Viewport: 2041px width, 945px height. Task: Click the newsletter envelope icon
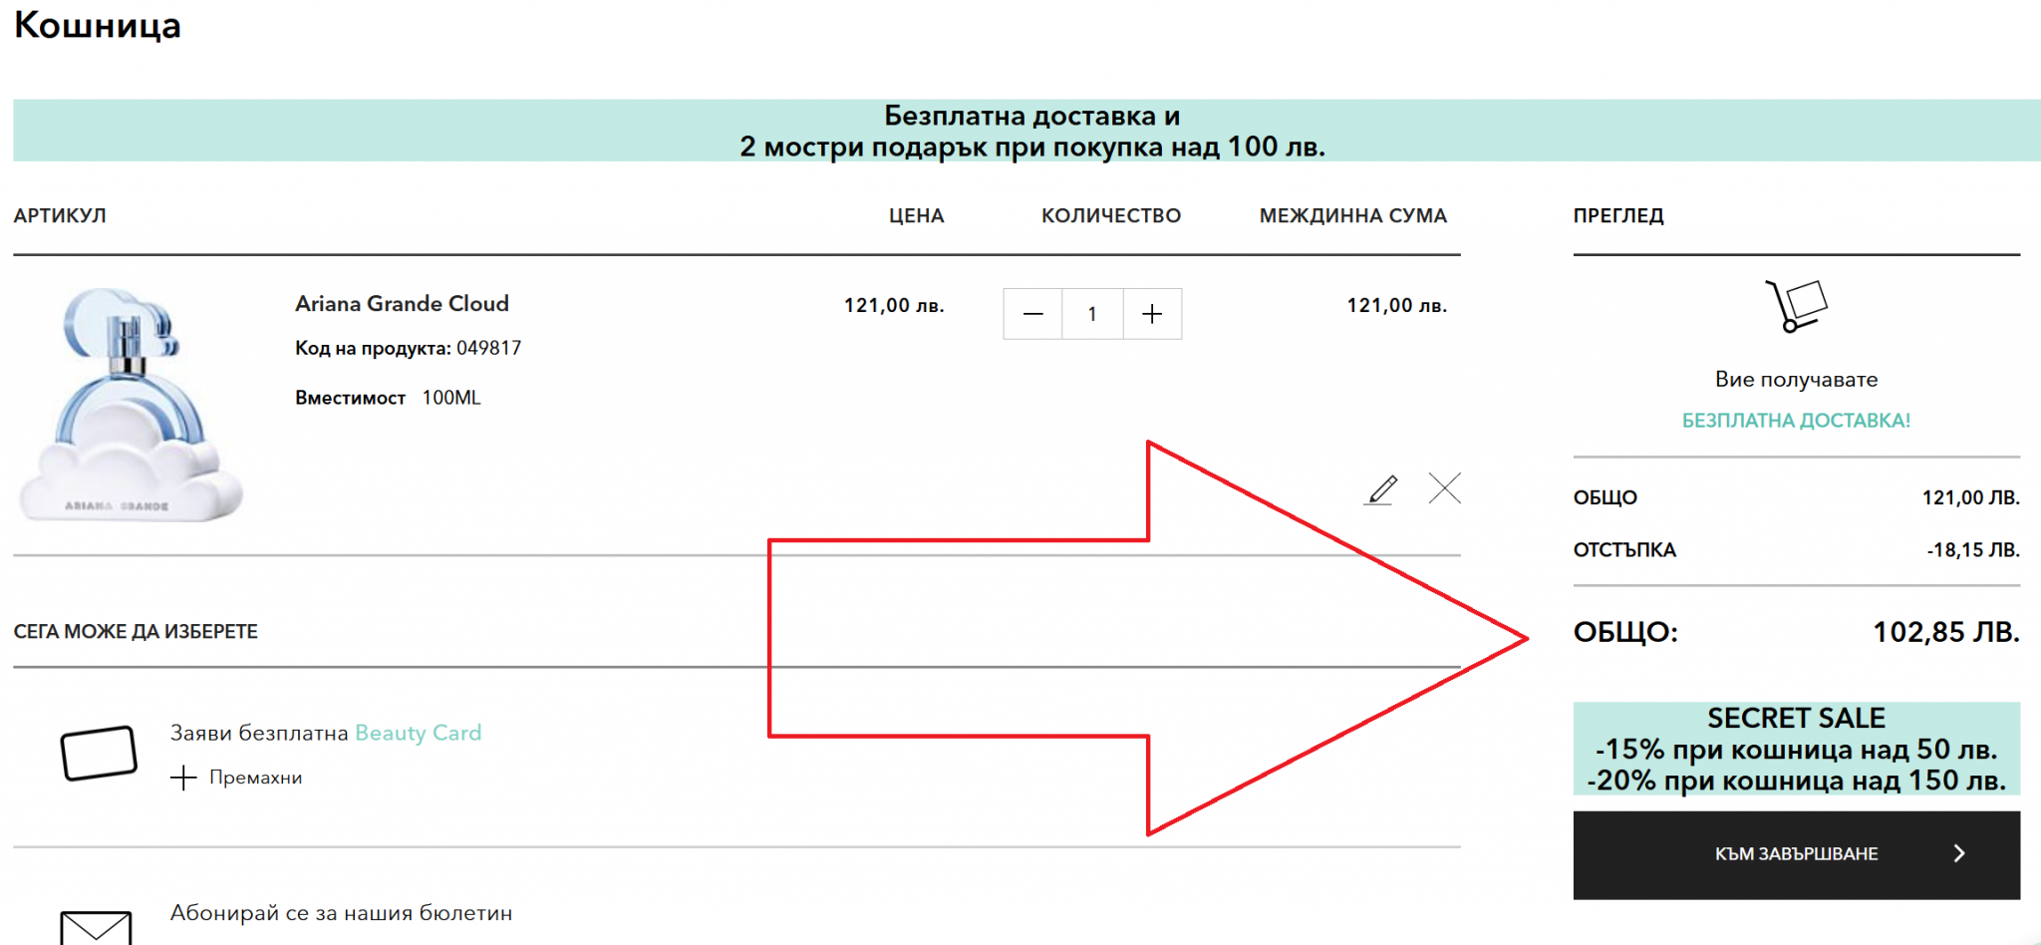[96, 927]
